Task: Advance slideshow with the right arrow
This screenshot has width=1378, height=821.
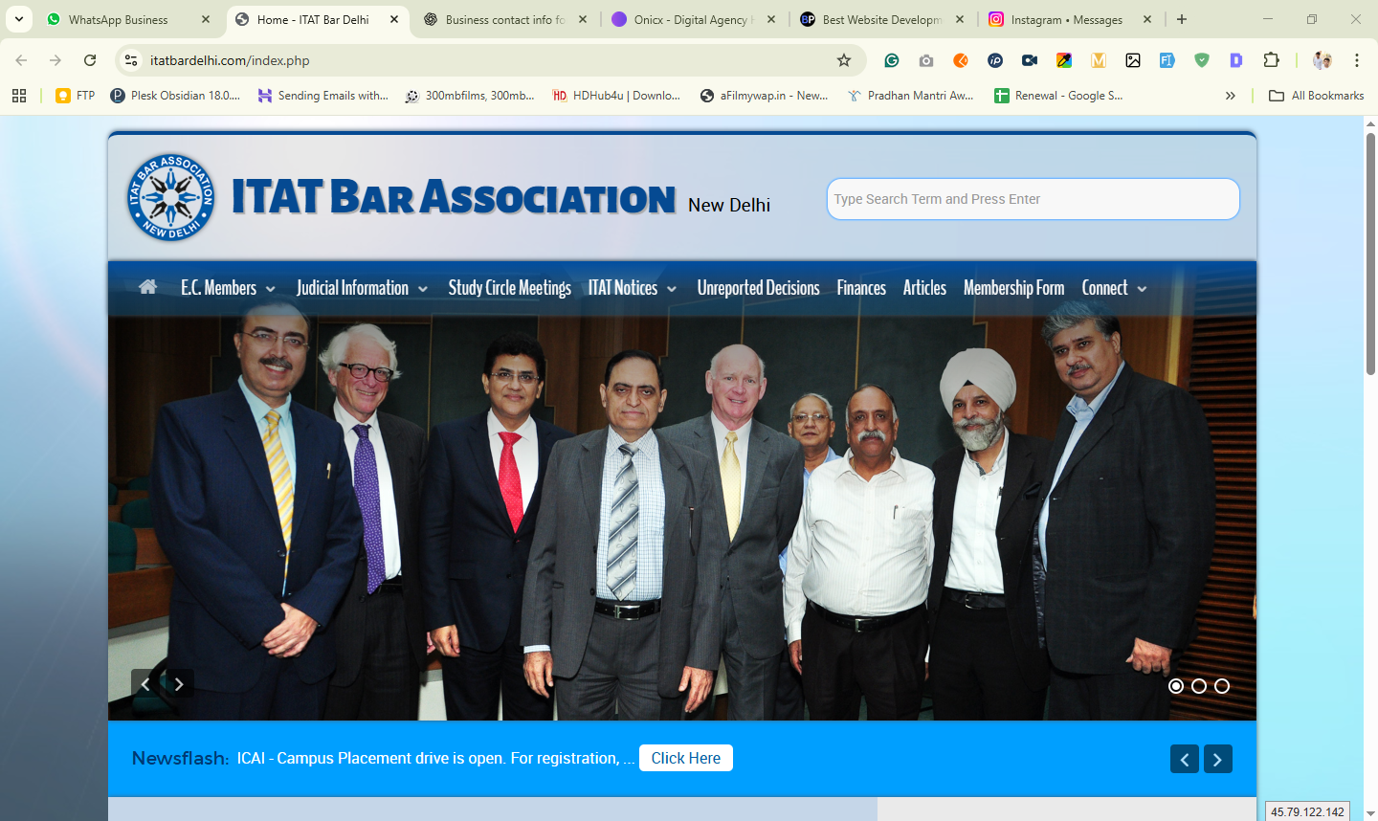Action: pyautogui.click(x=179, y=684)
